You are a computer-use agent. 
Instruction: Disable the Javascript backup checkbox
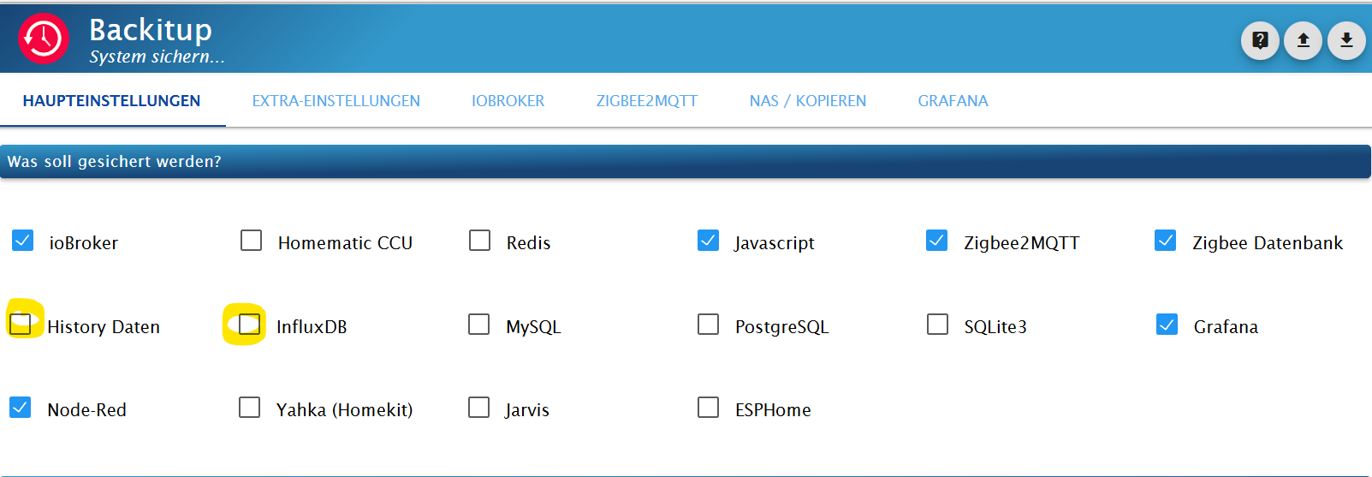pos(708,241)
